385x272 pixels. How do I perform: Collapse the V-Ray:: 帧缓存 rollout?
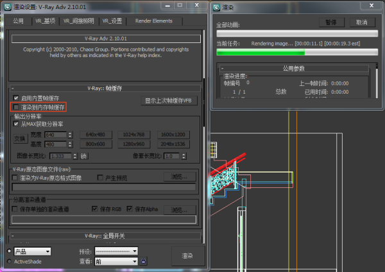(105, 87)
